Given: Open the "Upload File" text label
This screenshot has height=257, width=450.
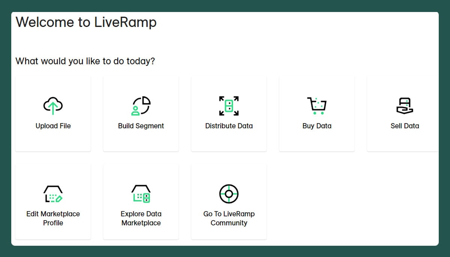Looking at the screenshot, I should pos(53,126).
